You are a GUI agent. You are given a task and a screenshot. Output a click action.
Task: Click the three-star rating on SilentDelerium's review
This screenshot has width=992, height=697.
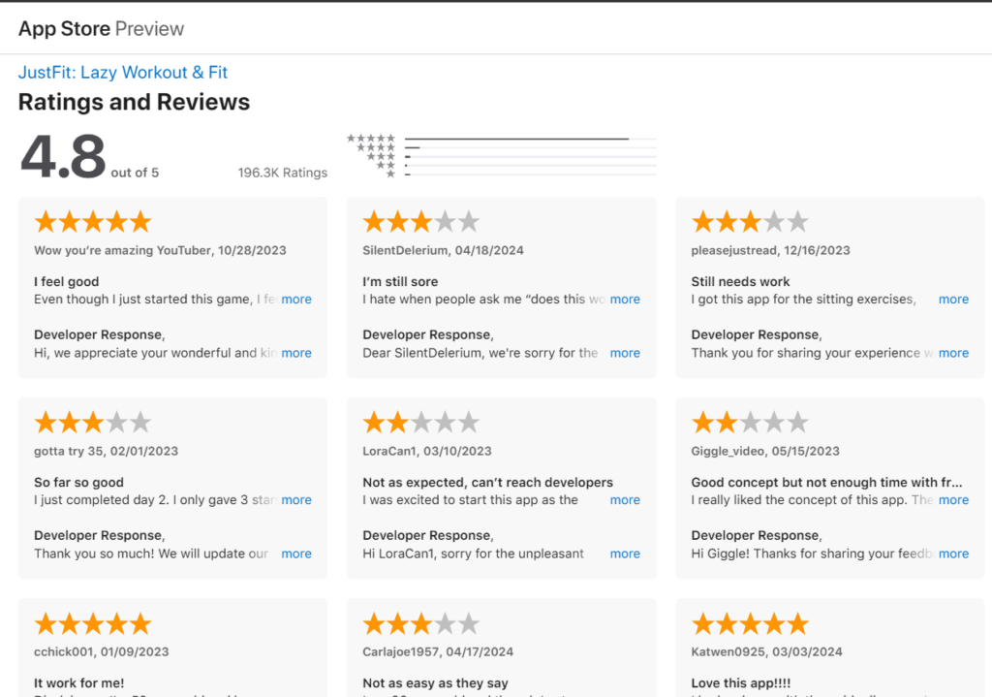pos(421,222)
